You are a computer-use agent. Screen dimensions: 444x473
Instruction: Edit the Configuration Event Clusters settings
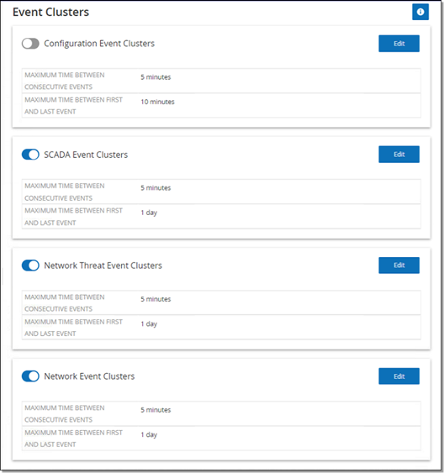[x=399, y=44]
